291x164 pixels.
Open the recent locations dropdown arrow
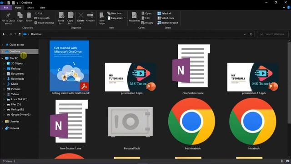[x=15, y=34]
